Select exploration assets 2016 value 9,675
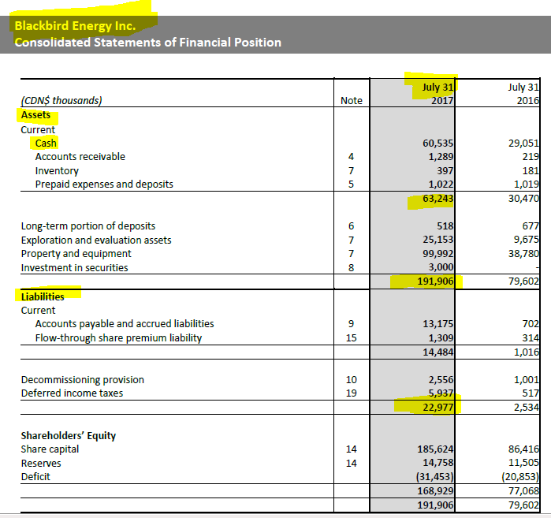The height and width of the screenshot is (518, 551). coord(527,240)
